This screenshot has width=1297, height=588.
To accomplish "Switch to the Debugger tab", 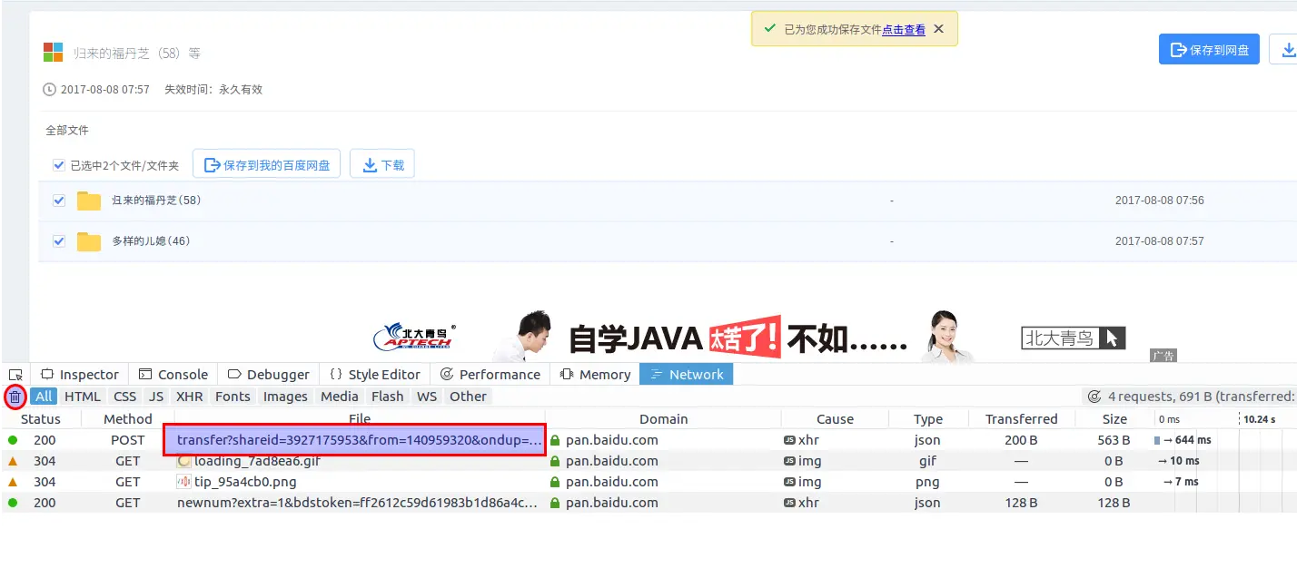I will (269, 374).
